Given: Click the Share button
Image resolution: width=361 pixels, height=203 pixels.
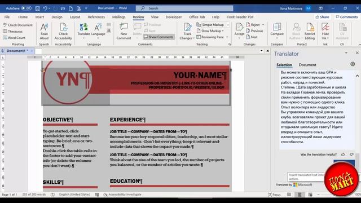Looking at the screenshot, I should pyautogui.click(x=322, y=17).
